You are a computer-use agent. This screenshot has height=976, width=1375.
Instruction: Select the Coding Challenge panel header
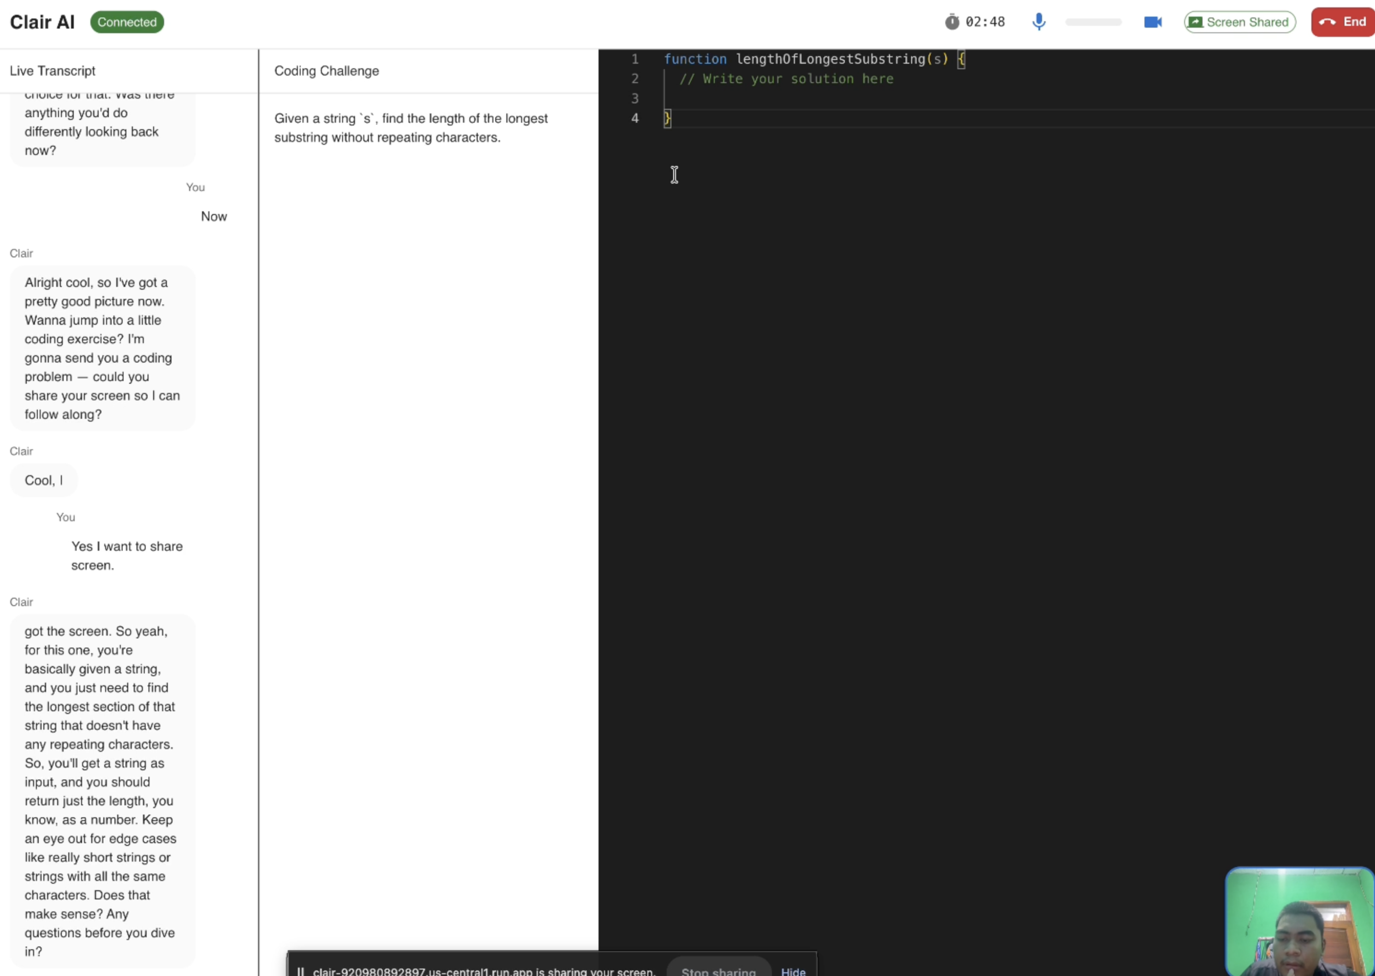(x=326, y=71)
